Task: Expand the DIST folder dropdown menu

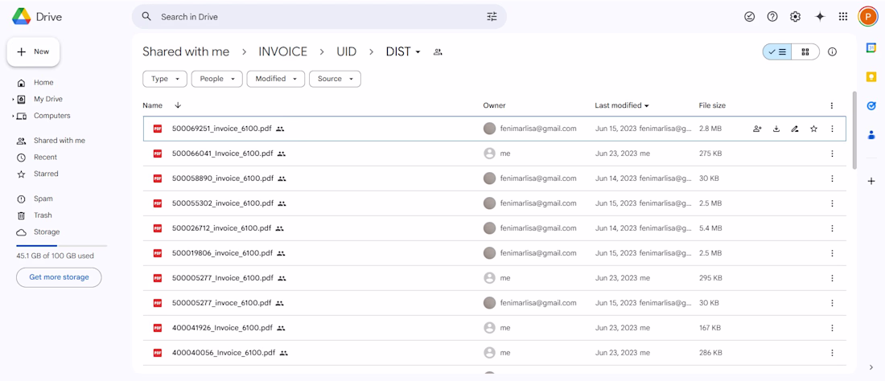Action: click(x=403, y=51)
